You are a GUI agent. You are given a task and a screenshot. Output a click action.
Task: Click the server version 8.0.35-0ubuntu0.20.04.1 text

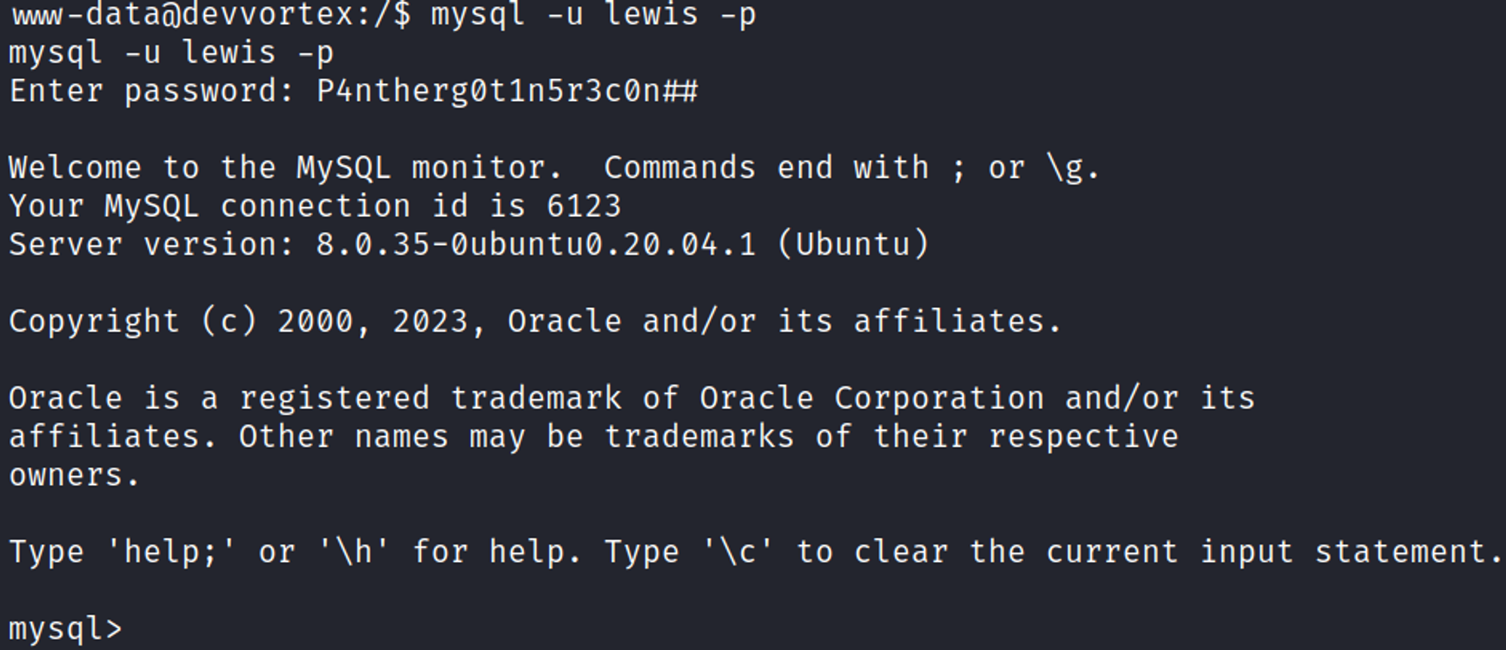[x=535, y=245]
